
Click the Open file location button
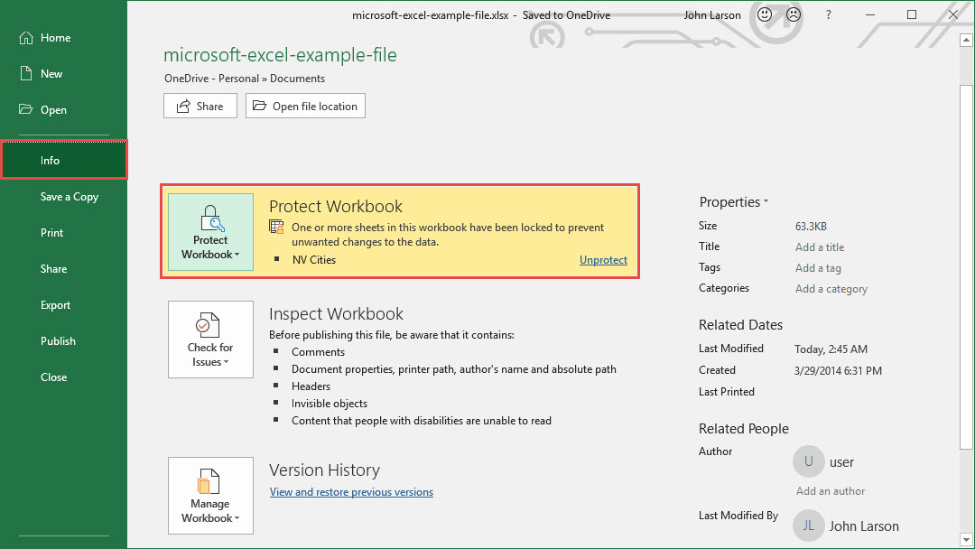point(305,106)
